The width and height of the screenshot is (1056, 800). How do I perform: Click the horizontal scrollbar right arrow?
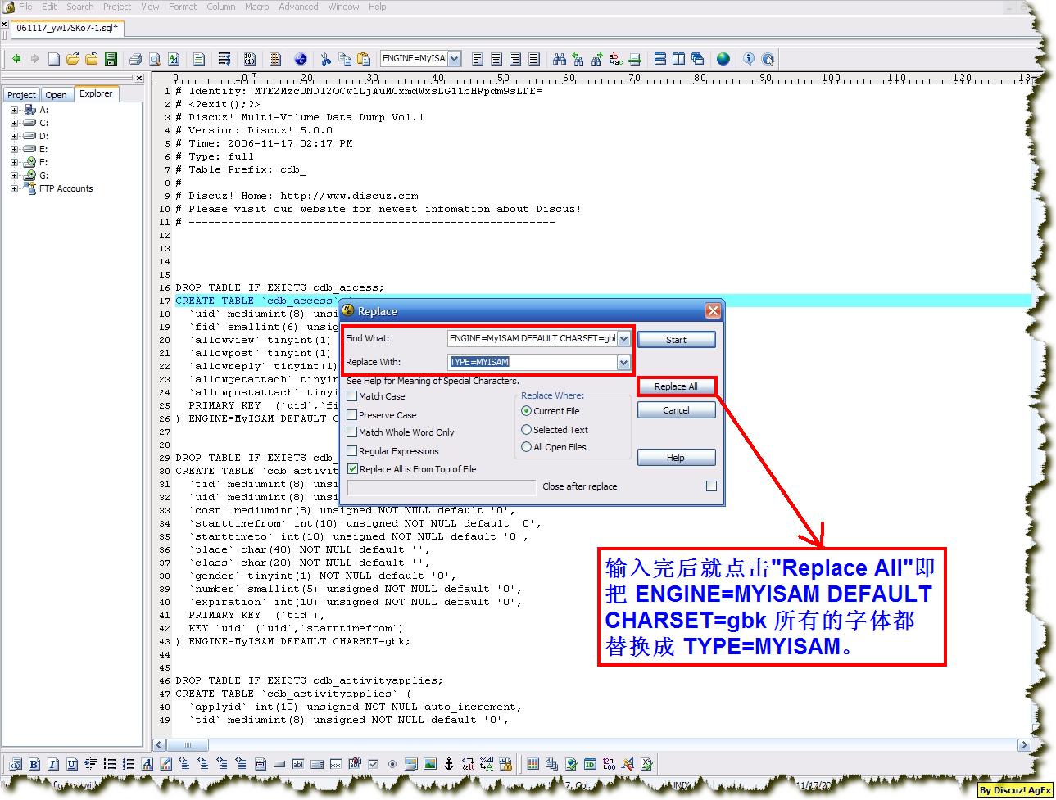pos(1024,745)
